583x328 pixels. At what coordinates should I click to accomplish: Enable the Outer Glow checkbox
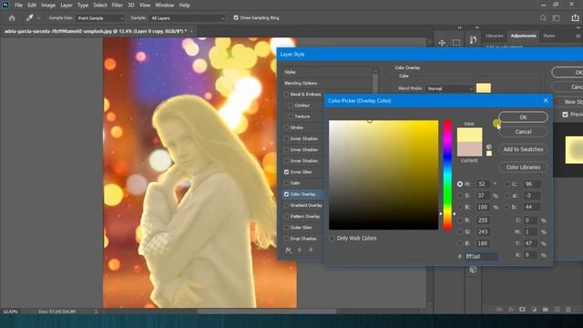point(286,228)
